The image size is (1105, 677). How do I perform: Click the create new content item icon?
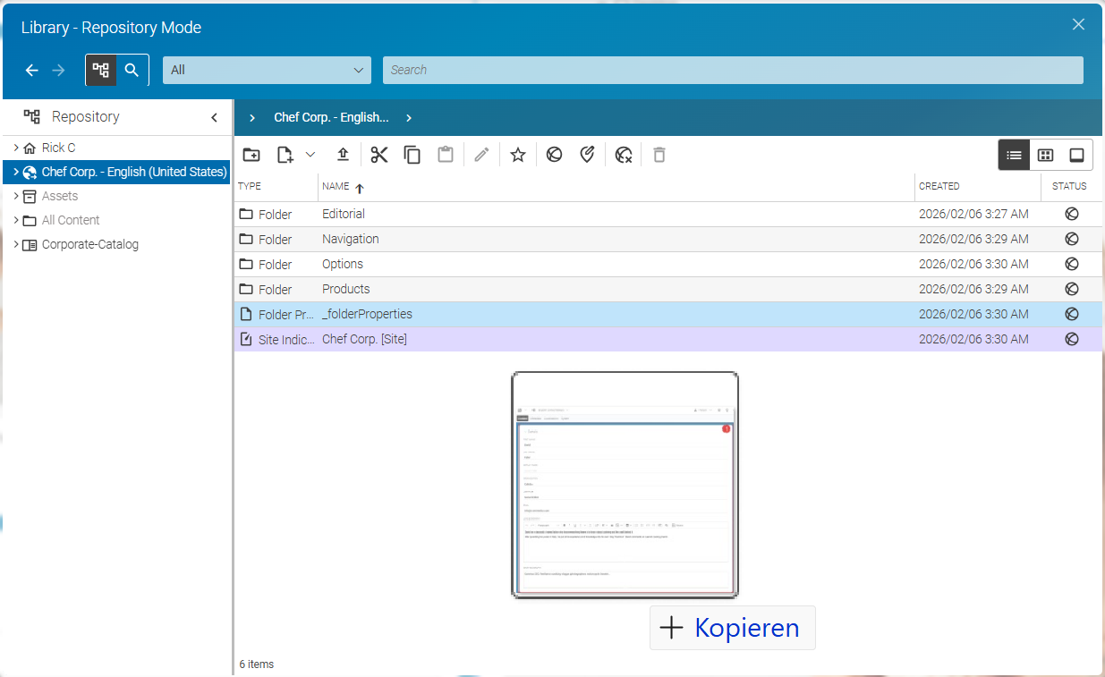[285, 155]
